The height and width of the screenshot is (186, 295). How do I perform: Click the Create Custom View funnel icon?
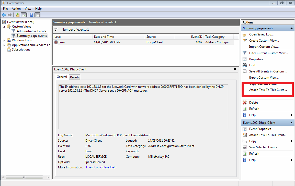pos(245,41)
